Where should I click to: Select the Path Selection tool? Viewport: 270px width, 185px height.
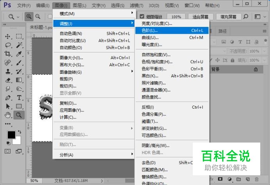click(x=8, y=106)
